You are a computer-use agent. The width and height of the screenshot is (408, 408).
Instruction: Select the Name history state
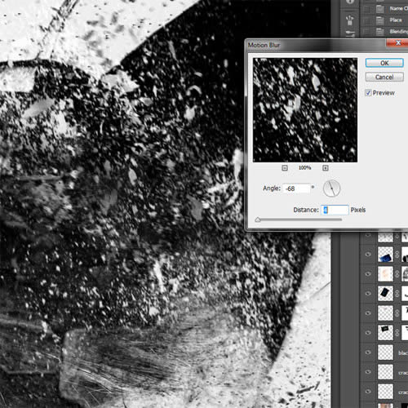point(399,8)
